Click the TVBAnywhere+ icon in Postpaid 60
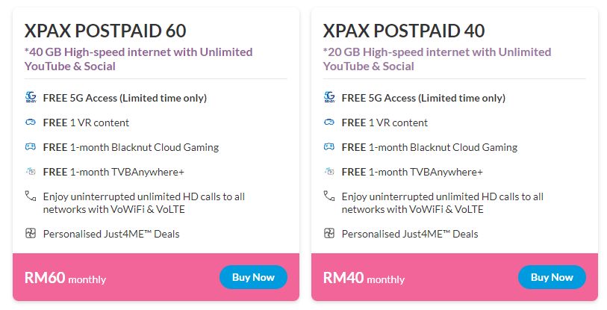Image resolution: width=607 pixels, height=310 pixels. click(x=31, y=171)
